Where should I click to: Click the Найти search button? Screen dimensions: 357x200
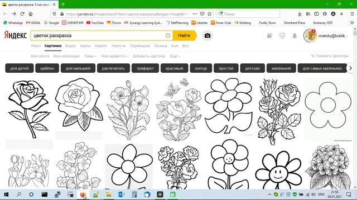(x=185, y=36)
